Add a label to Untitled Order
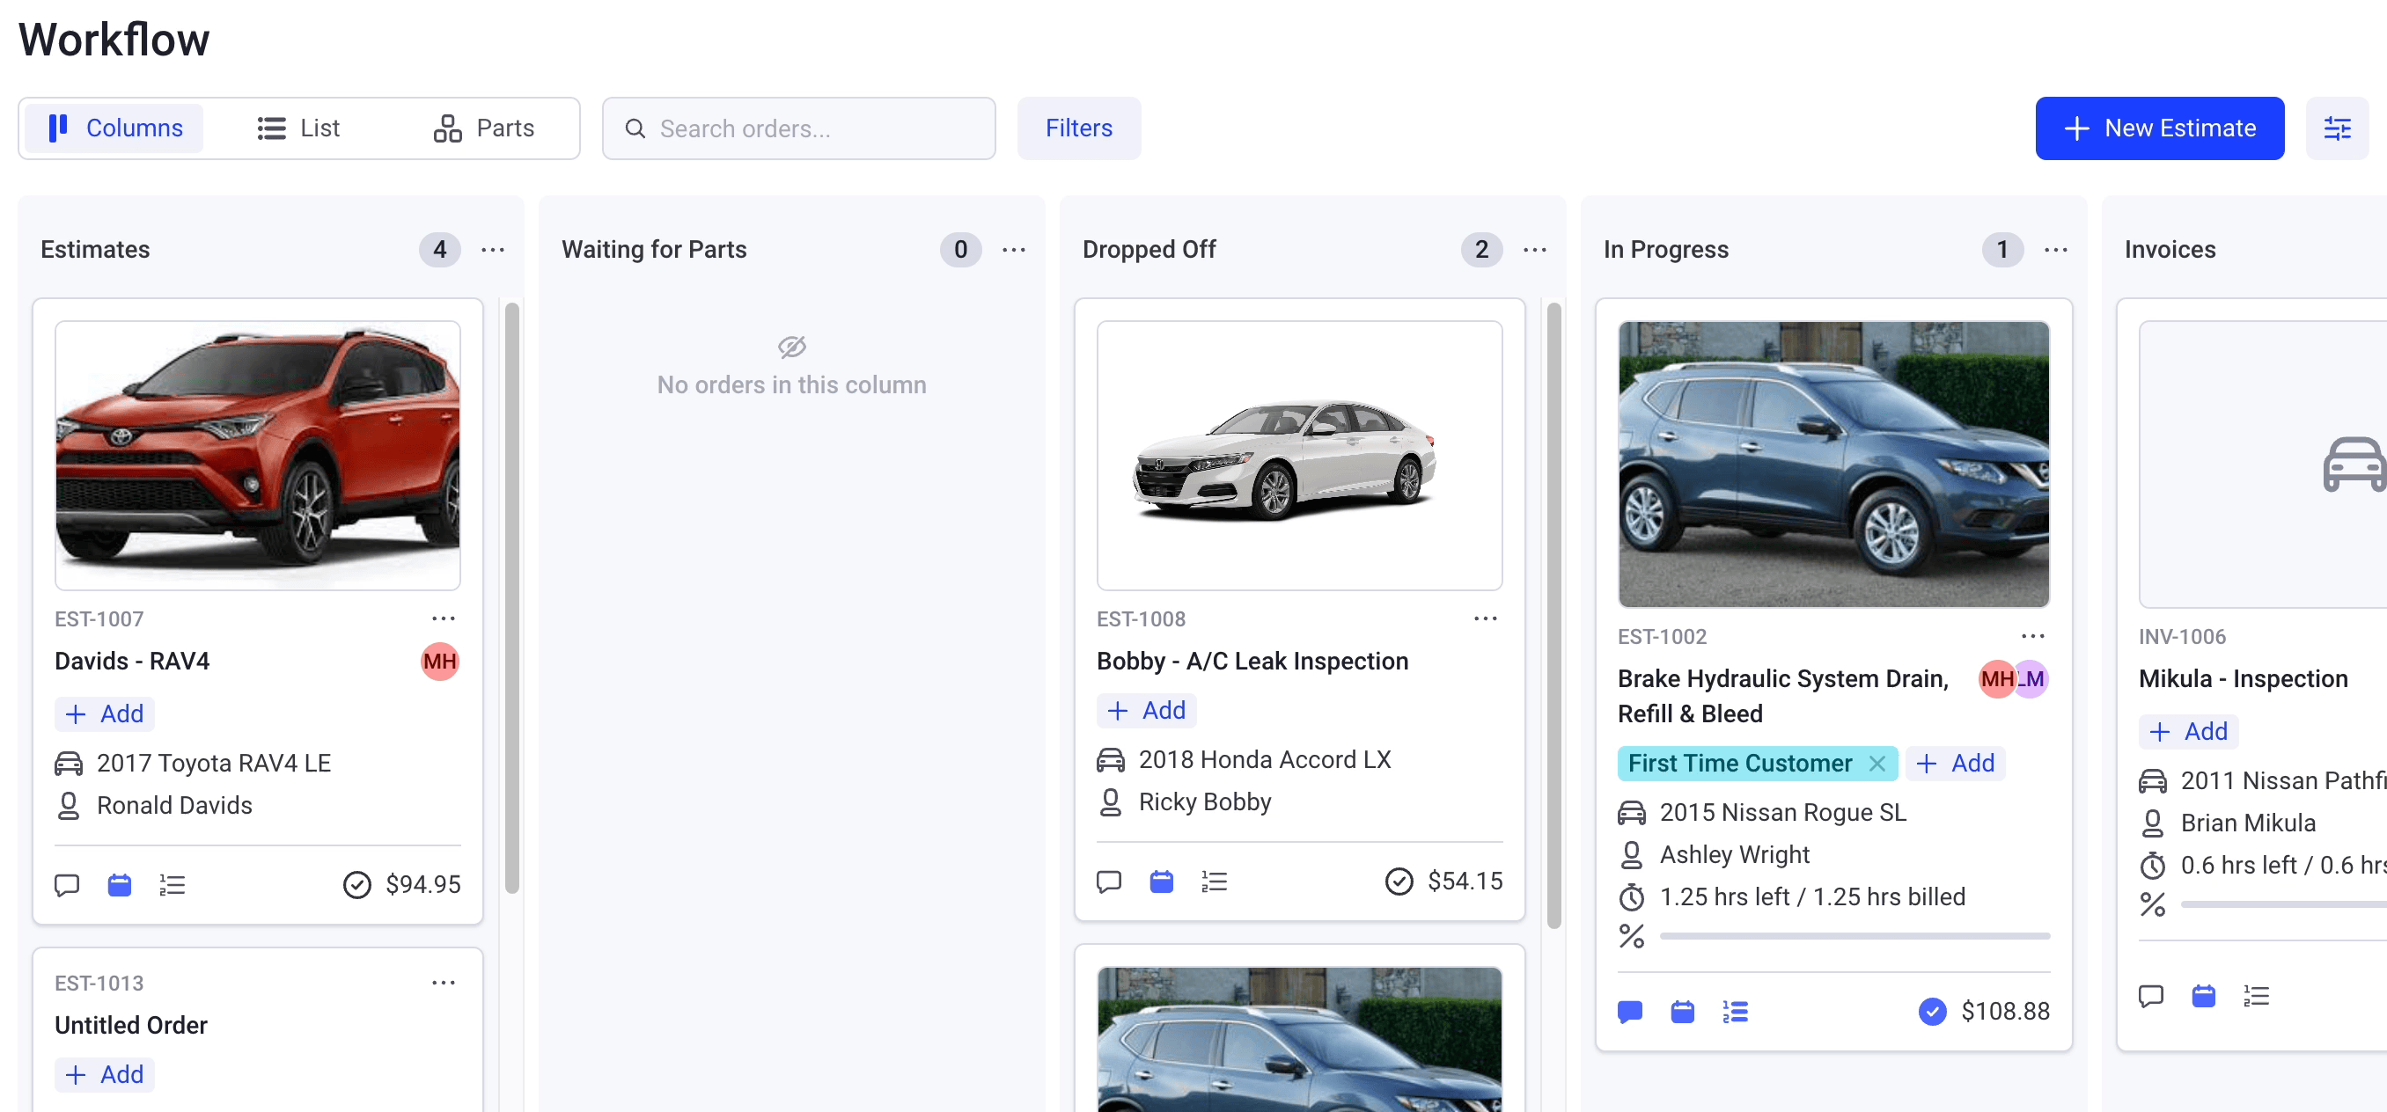Screen dimensions: 2387x1112 (x=104, y=1074)
